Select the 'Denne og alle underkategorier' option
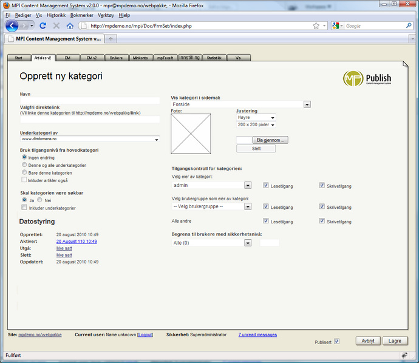 coord(24,165)
